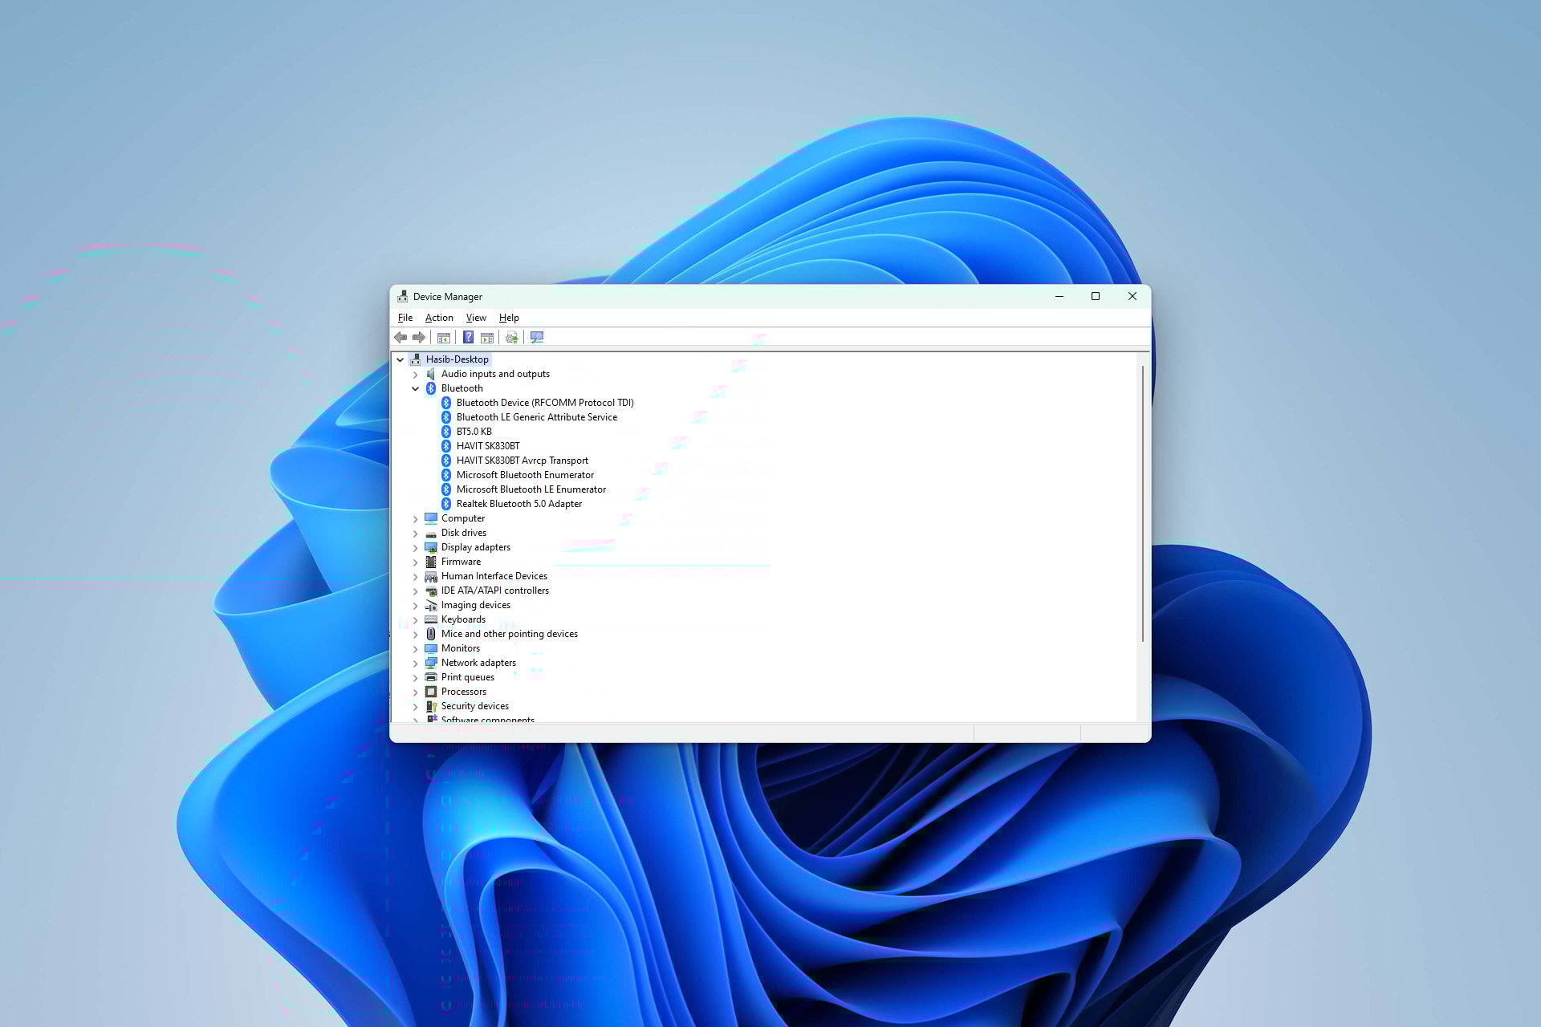This screenshot has height=1027, width=1541.
Task: Click the Keyboards category icon
Action: click(x=431, y=619)
